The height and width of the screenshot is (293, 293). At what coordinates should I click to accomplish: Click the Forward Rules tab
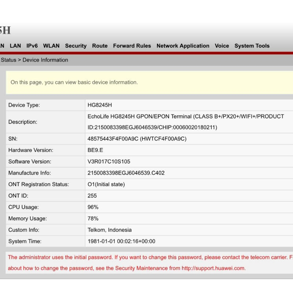pos(132,46)
